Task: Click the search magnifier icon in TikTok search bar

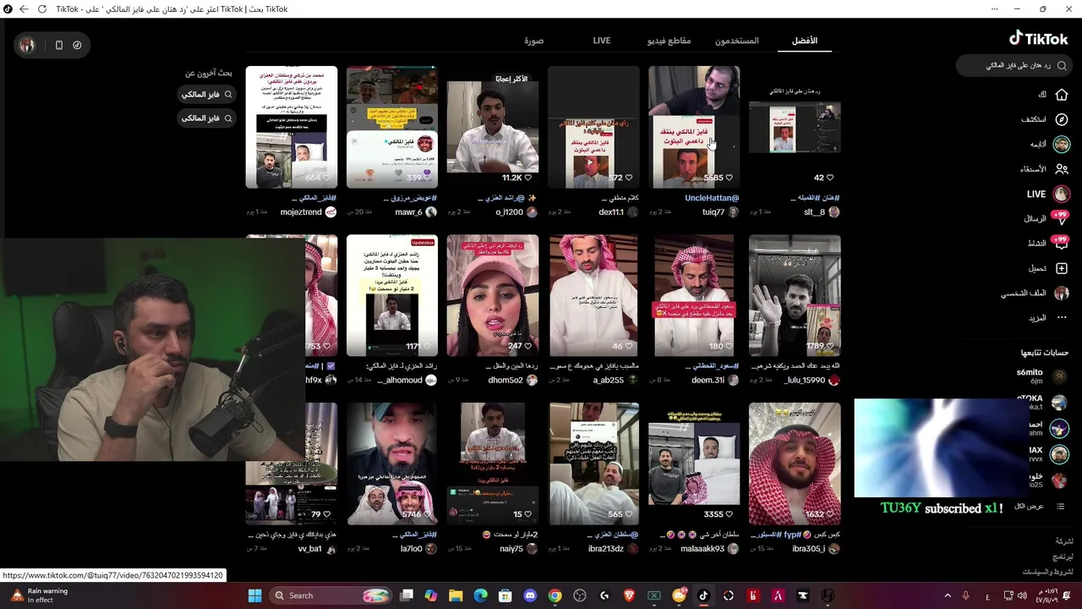Action: pyautogui.click(x=1063, y=65)
